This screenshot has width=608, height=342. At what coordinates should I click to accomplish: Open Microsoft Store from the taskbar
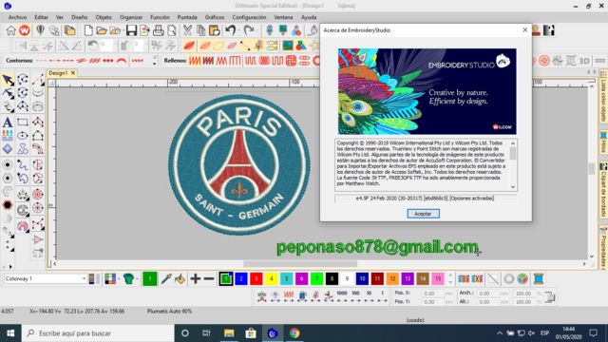click(x=251, y=333)
